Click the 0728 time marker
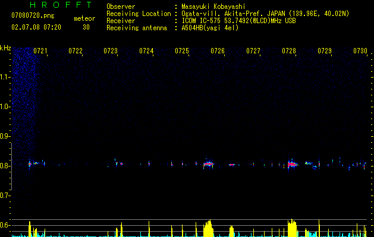This screenshot has width=374, height=237. point(289,51)
